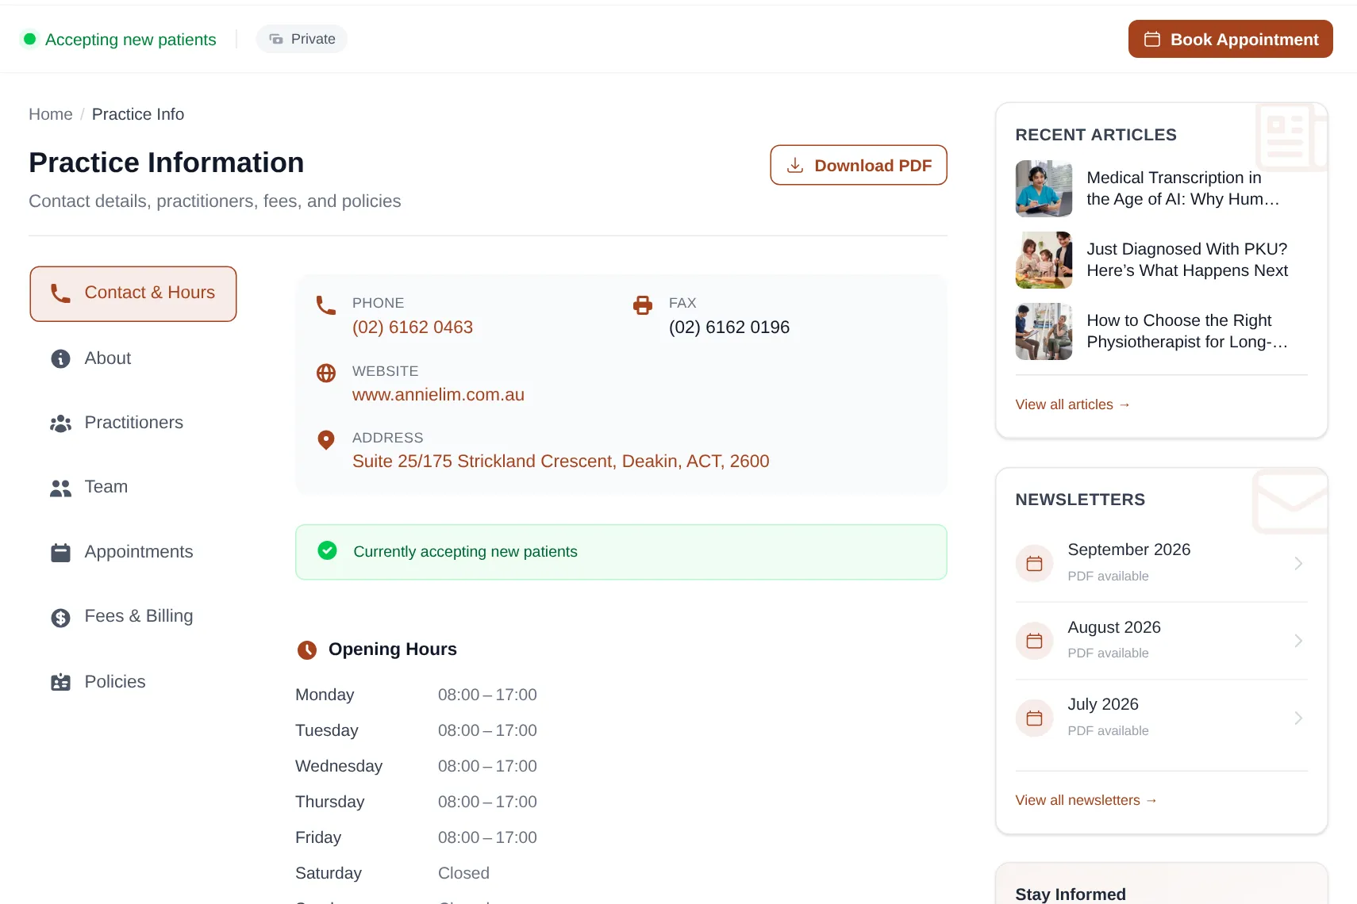The width and height of the screenshot is (1357, 904).
Task: Click the dollar icon for Fees & Billing
Action: click(x=60, y=617)
